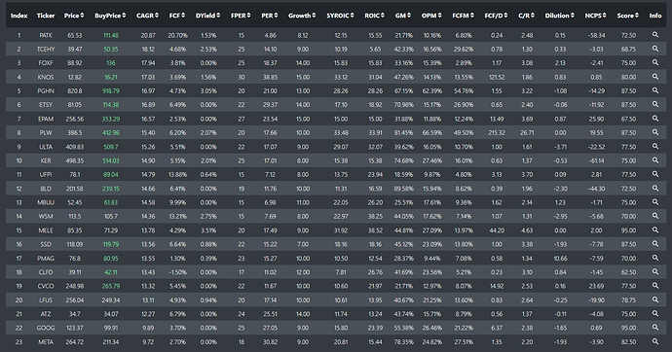This screenshot has width=672, height=352.
Task: Click the FOXF ticker text
Action: tap(46, 63)
